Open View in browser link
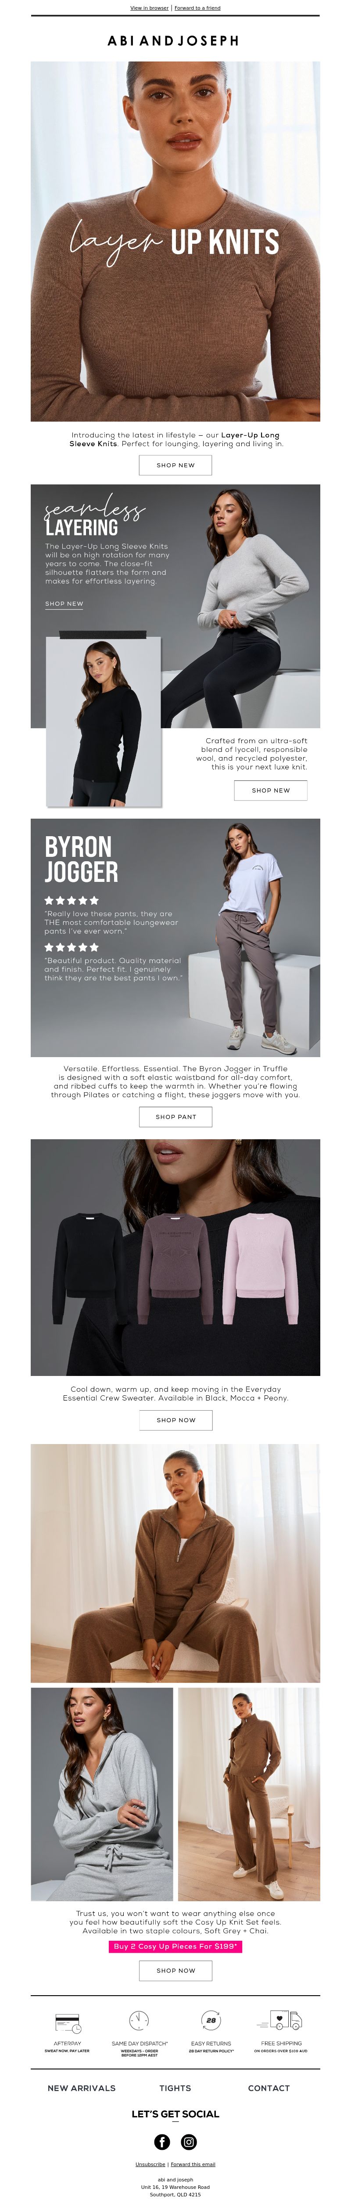This screenshot has height=2199, width=351. 149,7
